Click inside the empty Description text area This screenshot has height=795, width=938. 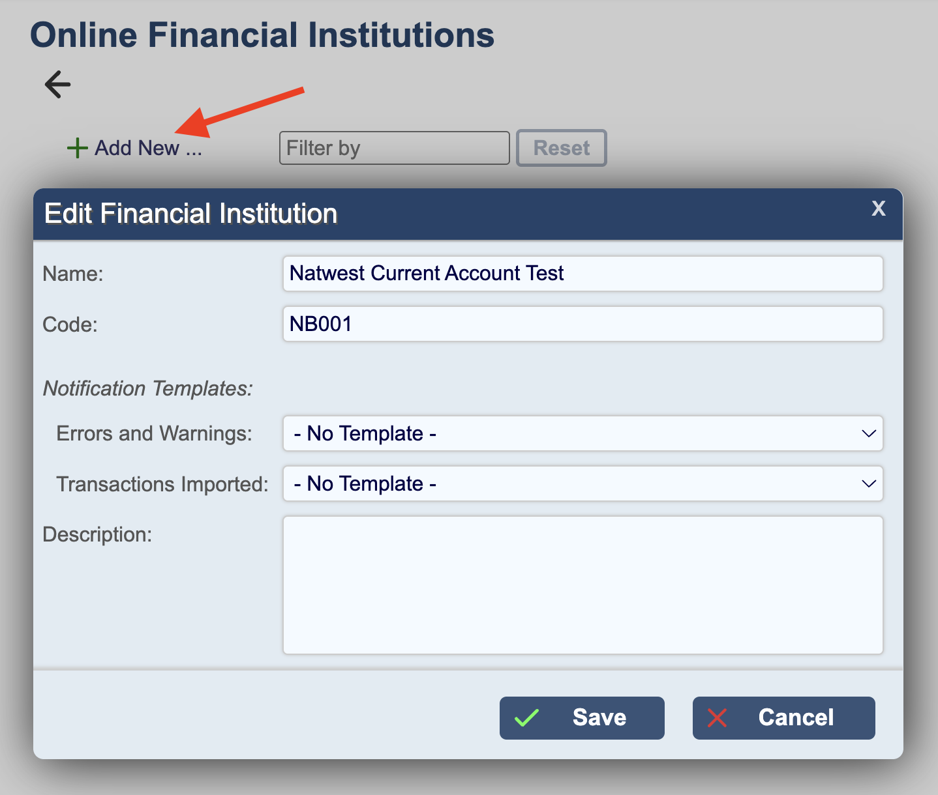[x=582, y=585]
